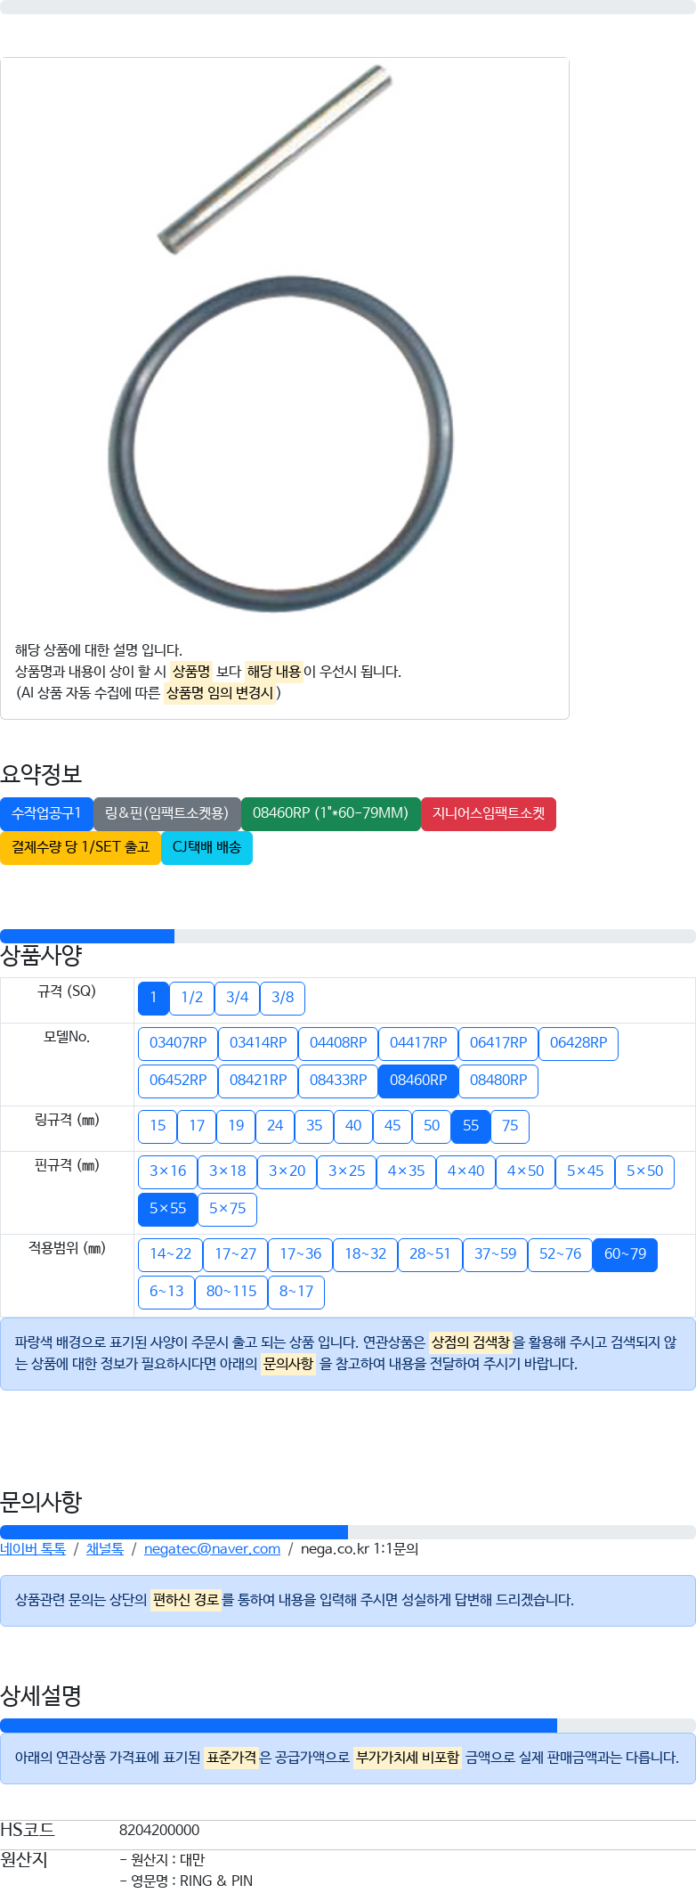This screenshot has width=696, height=1893.
Task: Choose model 08480RP
Action: click(x=498, y=1081)
